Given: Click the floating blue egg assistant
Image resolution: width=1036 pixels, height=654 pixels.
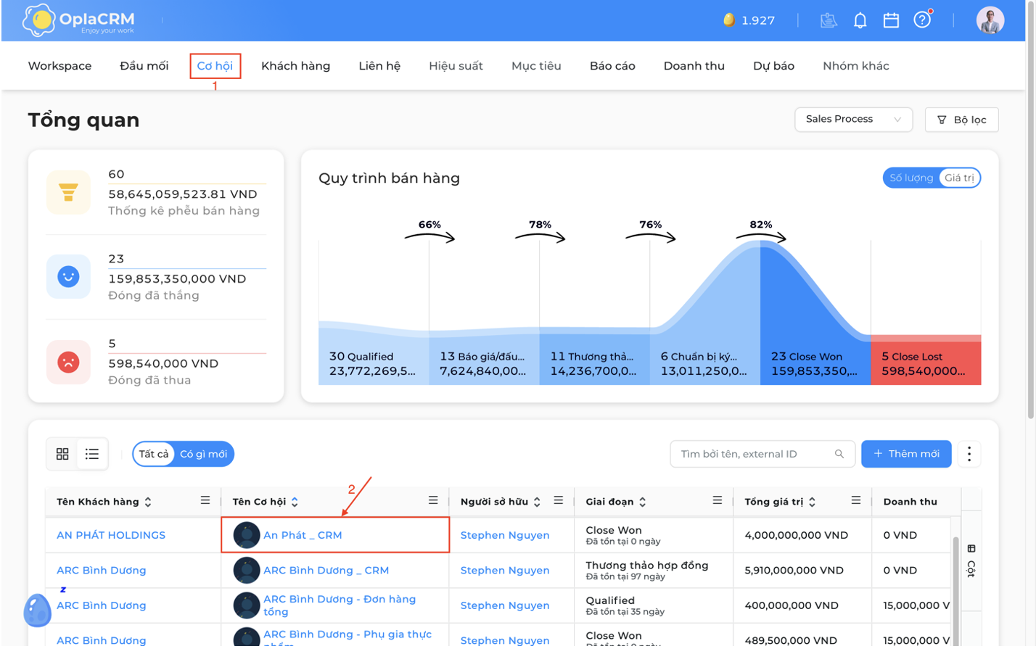Looking at the screenshot, I should [37, 610].
